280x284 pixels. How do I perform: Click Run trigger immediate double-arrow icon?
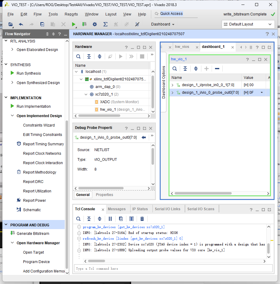131,56
